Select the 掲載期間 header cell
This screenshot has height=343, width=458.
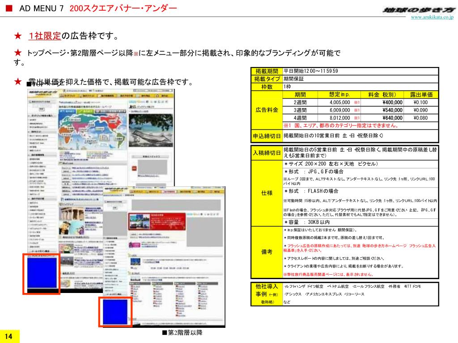click(x=267, y=71)
